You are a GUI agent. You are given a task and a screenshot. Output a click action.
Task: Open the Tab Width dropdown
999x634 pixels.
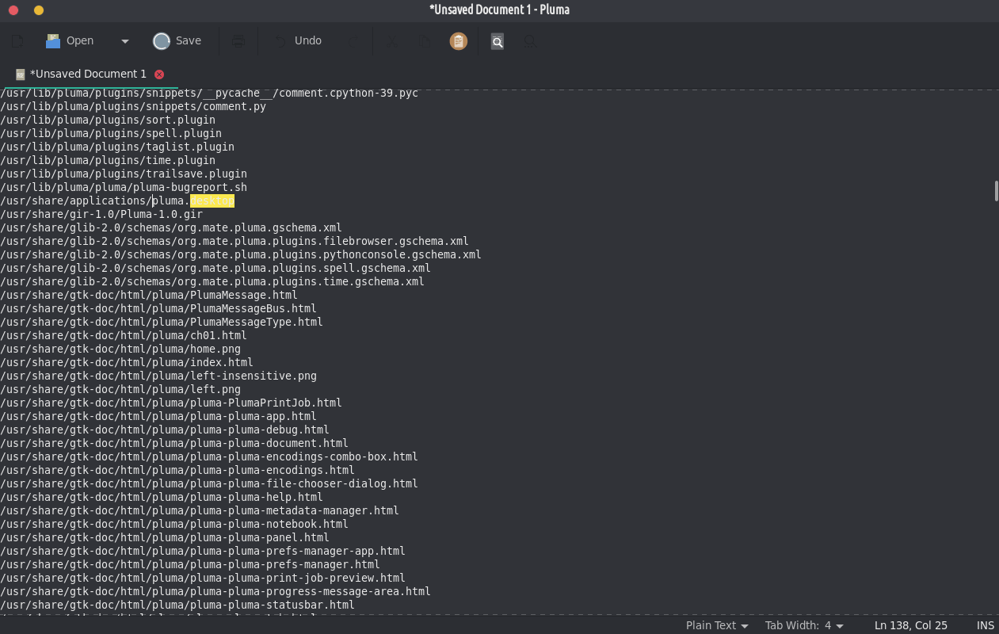click(803, 625)
